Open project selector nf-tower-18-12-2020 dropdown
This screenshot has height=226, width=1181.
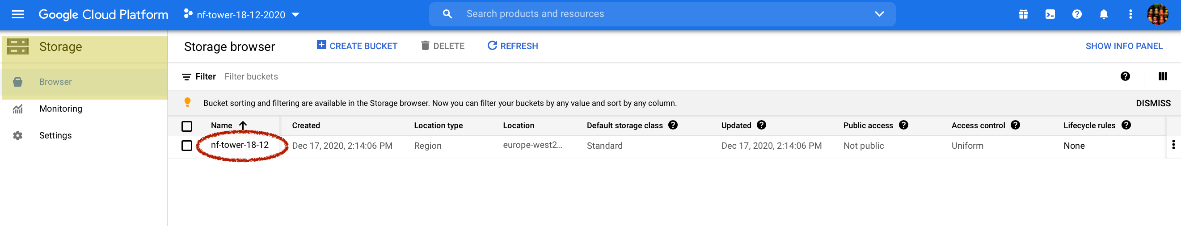pos(242,15)
